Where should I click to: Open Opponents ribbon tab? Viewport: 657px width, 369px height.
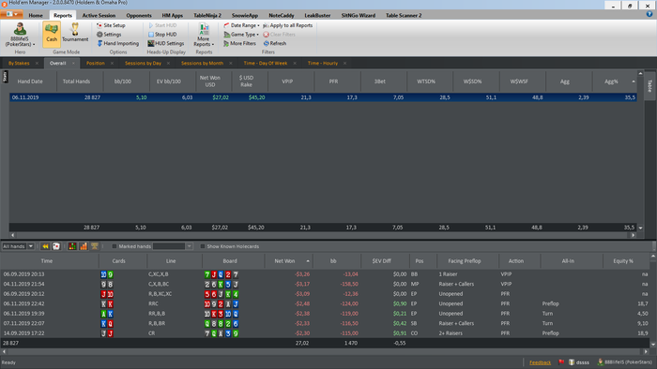139,16
